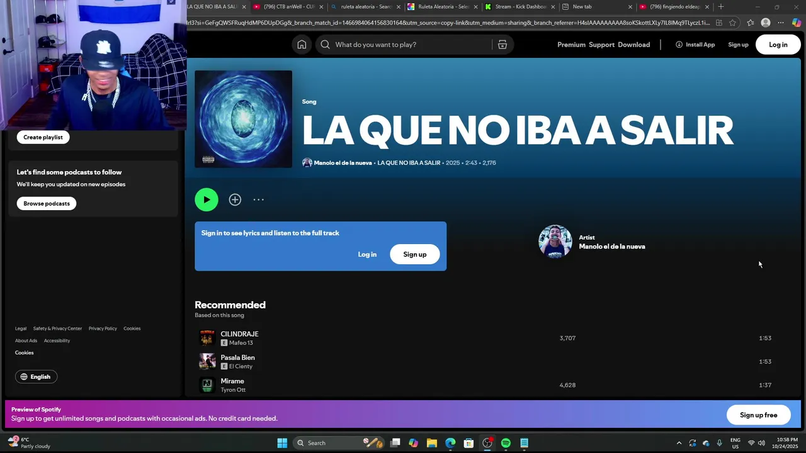Open artist name in the Artist card
Viewport: 806px width, 453px height.
pos(611,247)
